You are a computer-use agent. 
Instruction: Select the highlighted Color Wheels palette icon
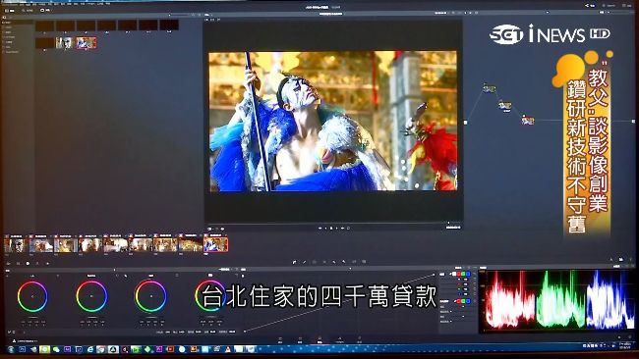pyautogui.click(x=28, y=264)
